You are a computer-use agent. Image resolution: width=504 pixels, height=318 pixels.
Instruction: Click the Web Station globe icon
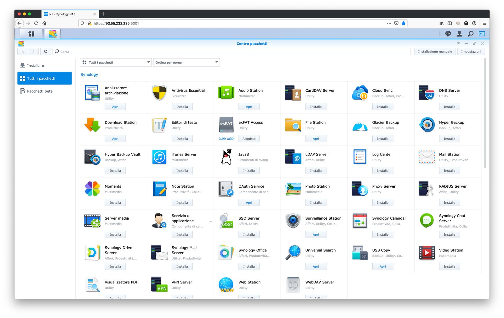[226, 285]
